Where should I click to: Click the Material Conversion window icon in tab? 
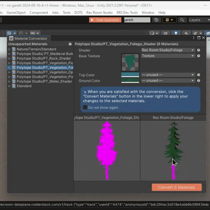(11, 38)
